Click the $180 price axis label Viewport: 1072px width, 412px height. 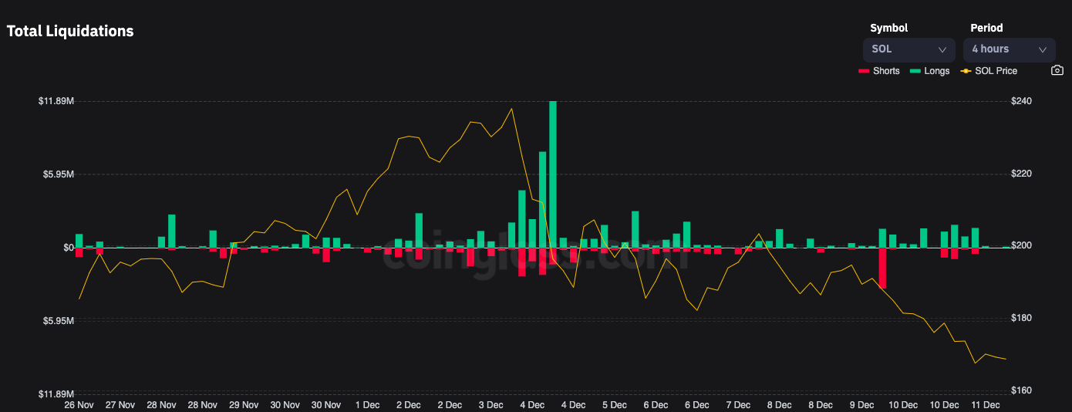tap(1021, 319)
